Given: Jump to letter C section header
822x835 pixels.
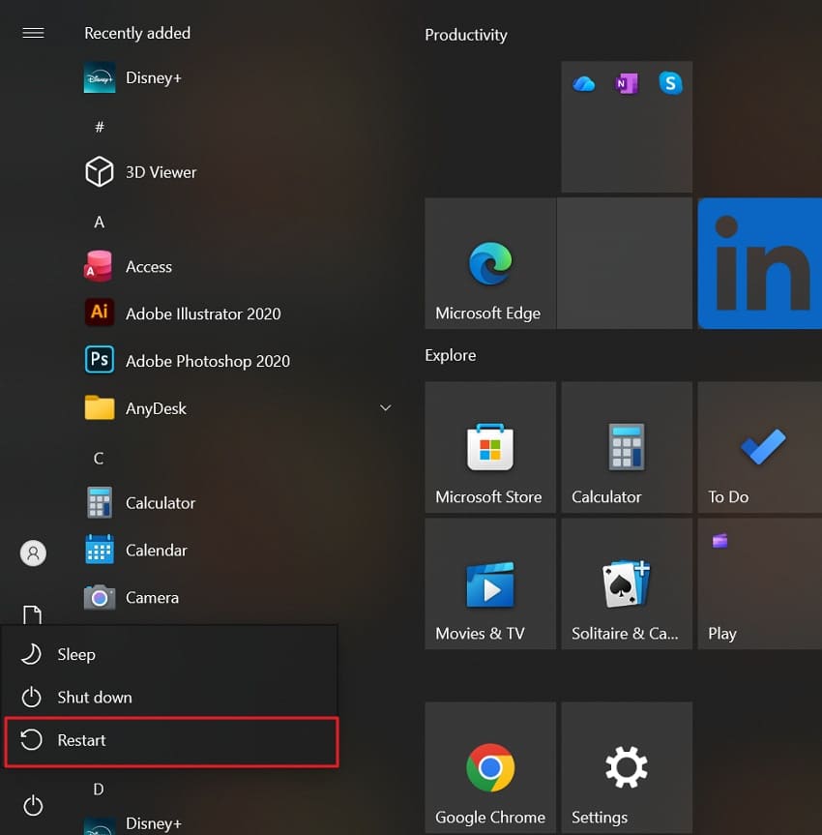Looking at the screenshot, I should (99, 458).
